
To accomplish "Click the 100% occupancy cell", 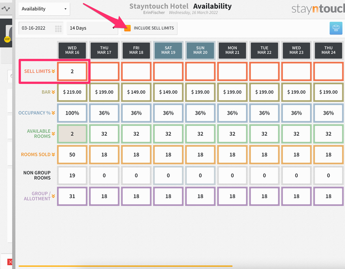I will coord(72,113).
